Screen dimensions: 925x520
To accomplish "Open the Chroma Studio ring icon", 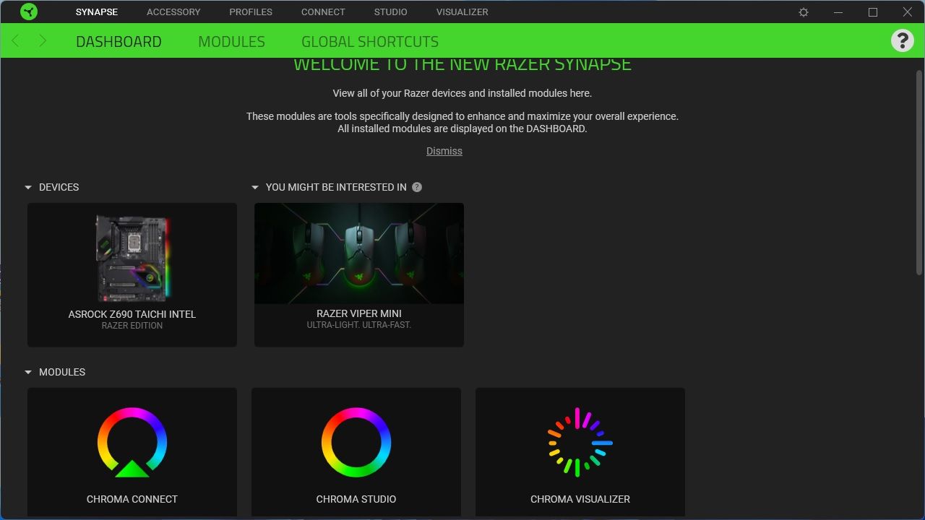I will [356, 442].
